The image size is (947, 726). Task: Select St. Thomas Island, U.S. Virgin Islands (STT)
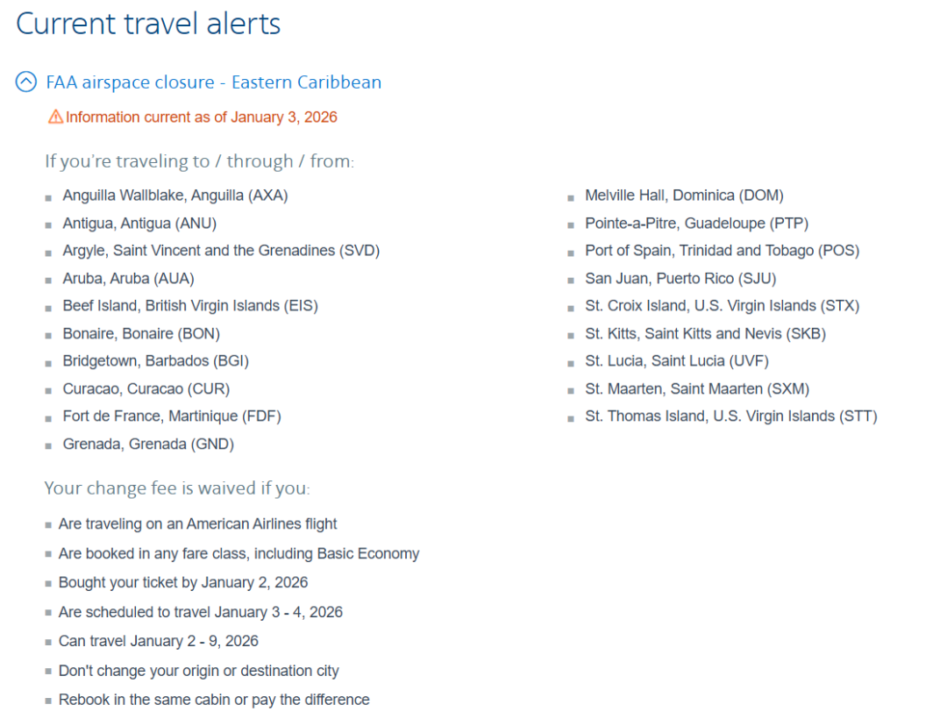pyautogui.click(x=730, y=416)
